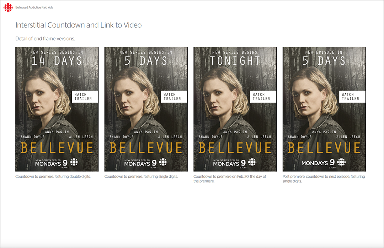Click CBC logo on premiere 5 Days poster
The width and height of the screenshot is (384, 248).
coord(163,162)
